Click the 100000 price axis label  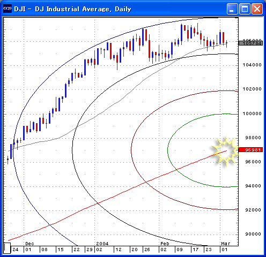252,114
